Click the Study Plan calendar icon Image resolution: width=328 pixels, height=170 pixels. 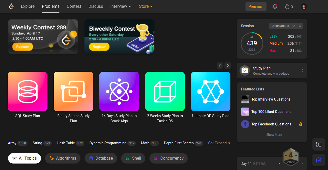point(244,70)
